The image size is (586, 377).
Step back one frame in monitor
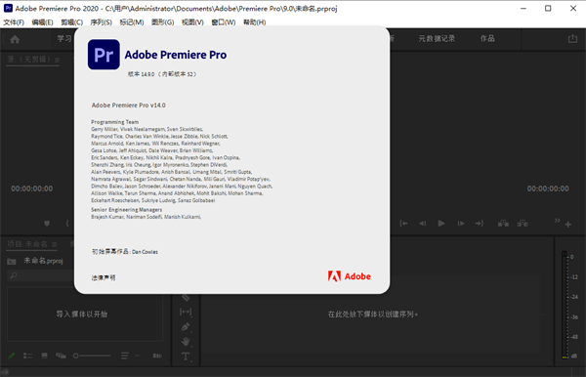[x=422, y=224]
